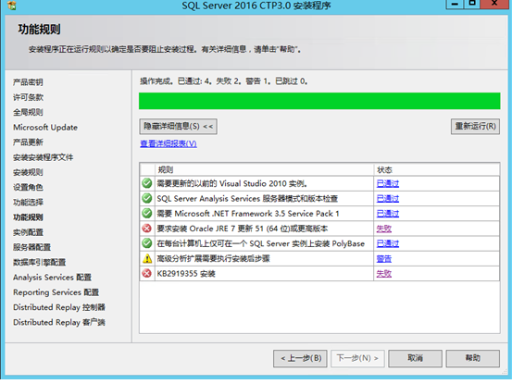512x384 pixels.
Task: Click the SQL Server setup icon in title bar
Action: tap(12, 6)
